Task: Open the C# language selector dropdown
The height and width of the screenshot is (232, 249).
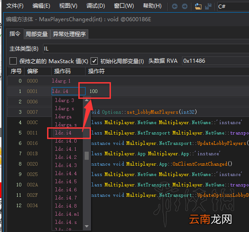Action: [x=233, y=6]
